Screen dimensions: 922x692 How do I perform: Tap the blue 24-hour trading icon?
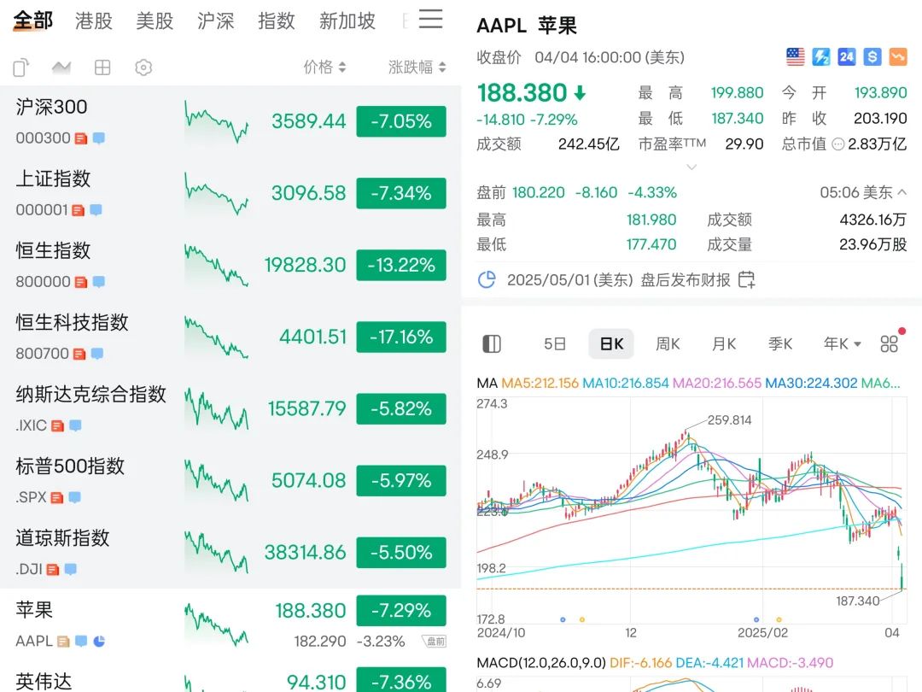[x=846, y=57]
